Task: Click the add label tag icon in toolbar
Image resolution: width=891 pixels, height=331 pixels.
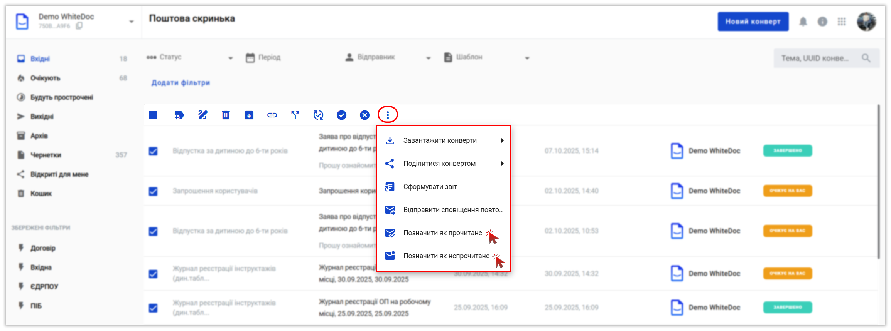Action: (179, 115)
